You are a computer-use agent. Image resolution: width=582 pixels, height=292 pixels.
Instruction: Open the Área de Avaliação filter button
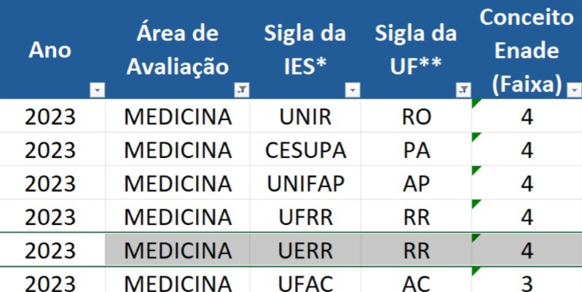coord(242,90)
